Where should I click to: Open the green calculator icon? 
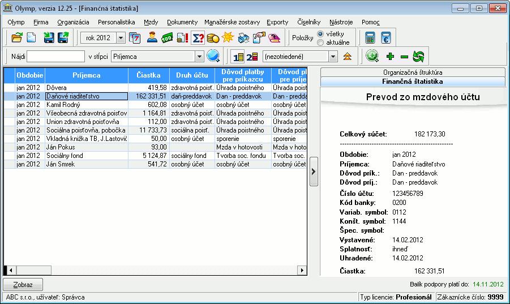(370, 38)
